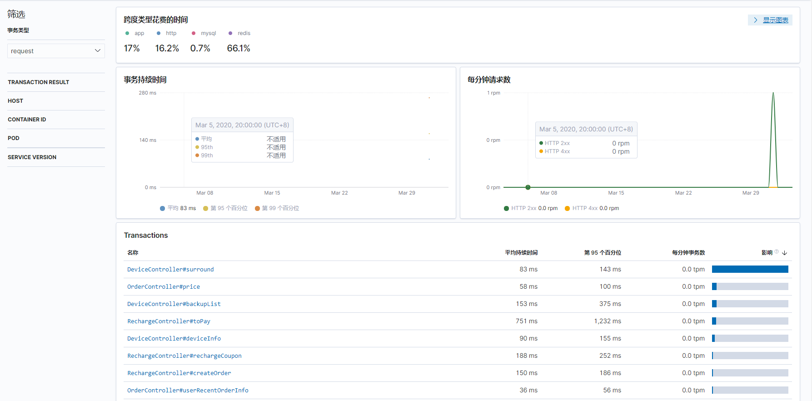The height and width of the screenshot is (401, 812).
Task: Open RechargeController#createOrder transaction
Action: tap(179, 373)
